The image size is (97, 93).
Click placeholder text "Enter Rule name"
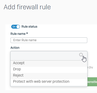coord(25,40)
